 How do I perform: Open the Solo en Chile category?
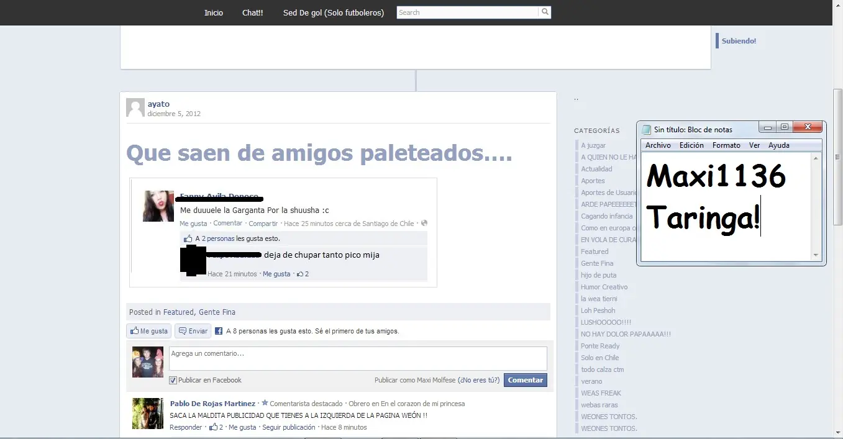coord(600,358)
